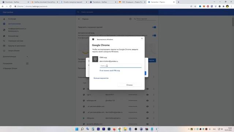The height and width of the screenshot is (132, 234).
Task: Click the adobe.com site entry with yandex email
Action: pos(95,112)
